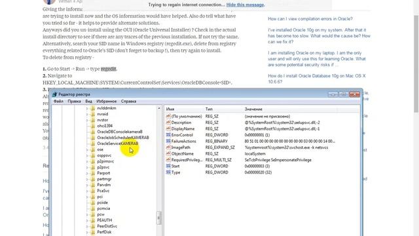The width and height of the screenshot is (419, 236).
Task: Click the registry tree scroll-up arrow
Action: point(159,108)
